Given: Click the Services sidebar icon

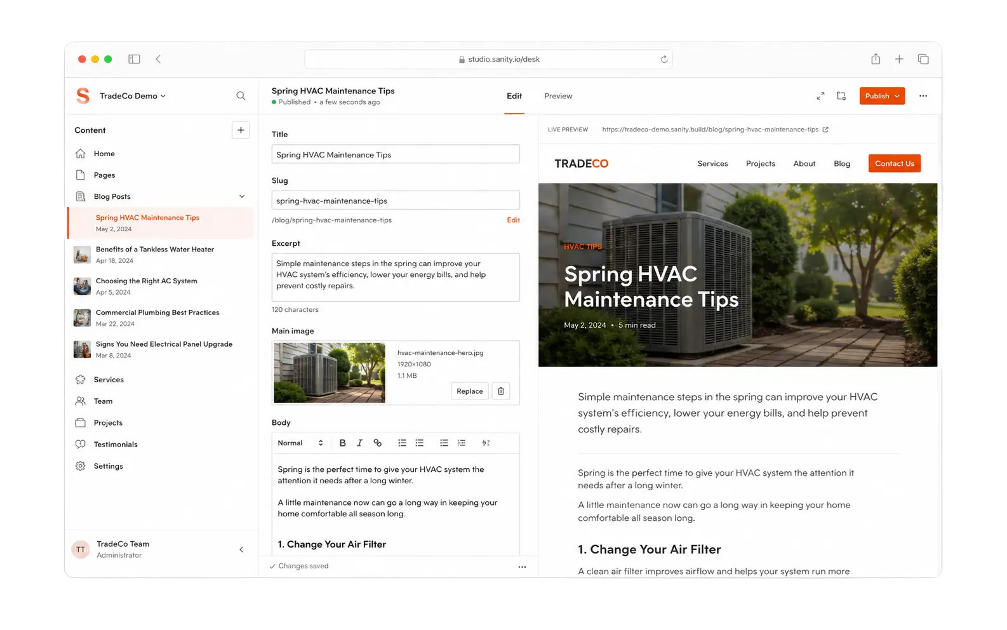Looking at the screenshot, I should pos(81,380).
